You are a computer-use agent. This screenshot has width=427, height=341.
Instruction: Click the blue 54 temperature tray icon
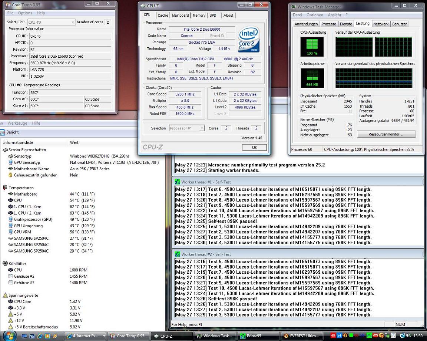pyautogui.click(x=339, y=335)
